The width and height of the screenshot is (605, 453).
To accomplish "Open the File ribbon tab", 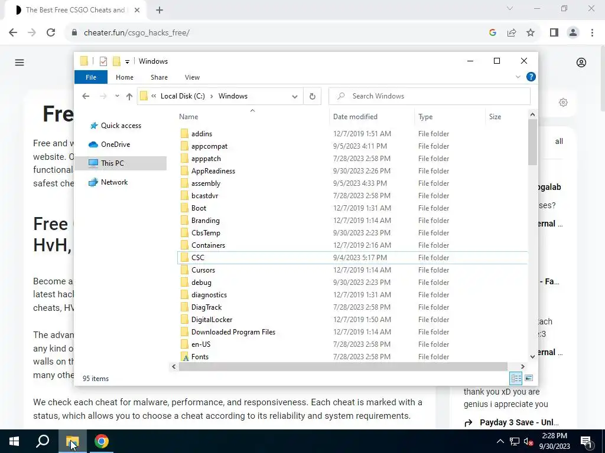I will click(x=91, y=77).
